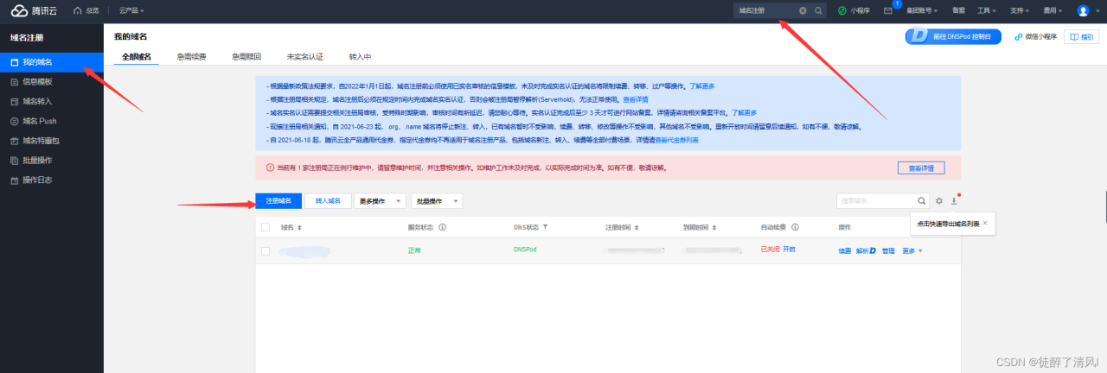The image size is (1107, 373).
Task: Expand arrow beside user avatar
Action: coord(1097,10)
